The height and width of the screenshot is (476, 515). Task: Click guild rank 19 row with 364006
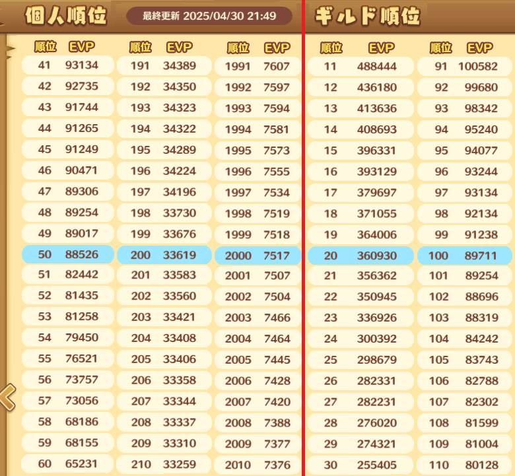(x=360, y=234)
